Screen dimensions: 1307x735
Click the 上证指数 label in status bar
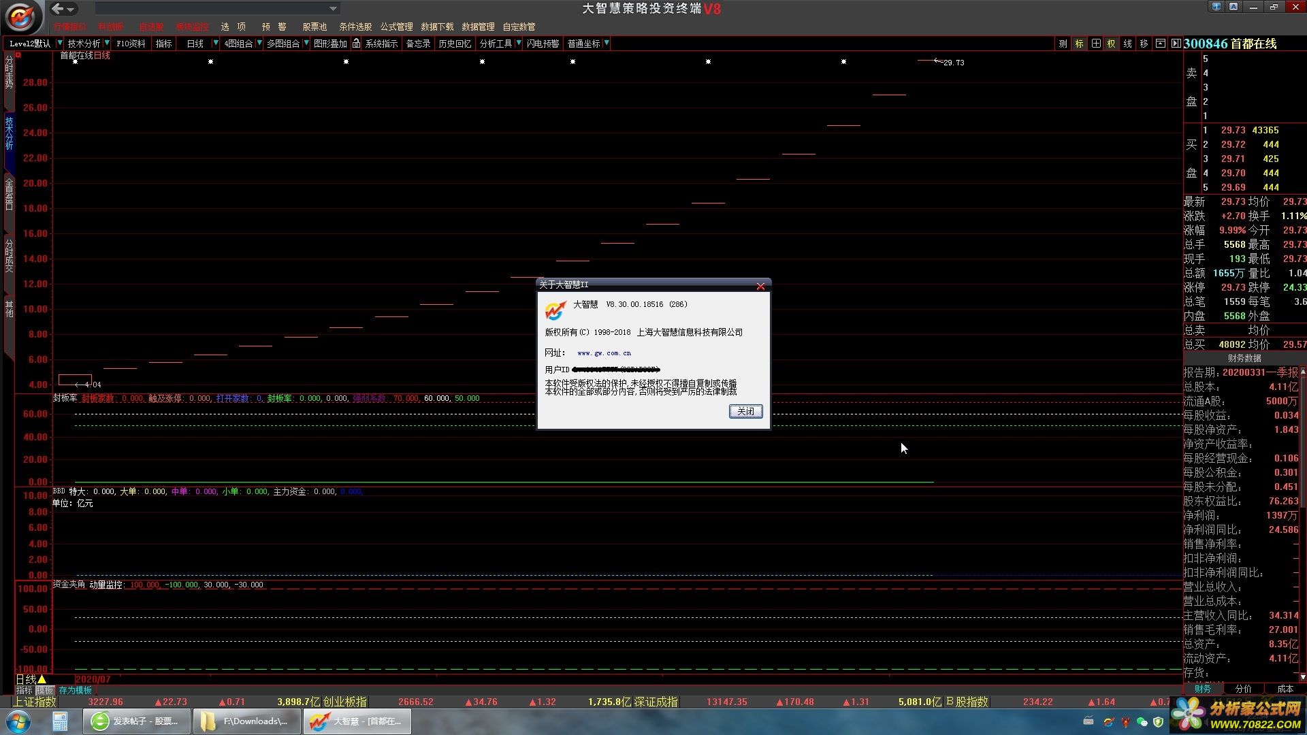34,702
